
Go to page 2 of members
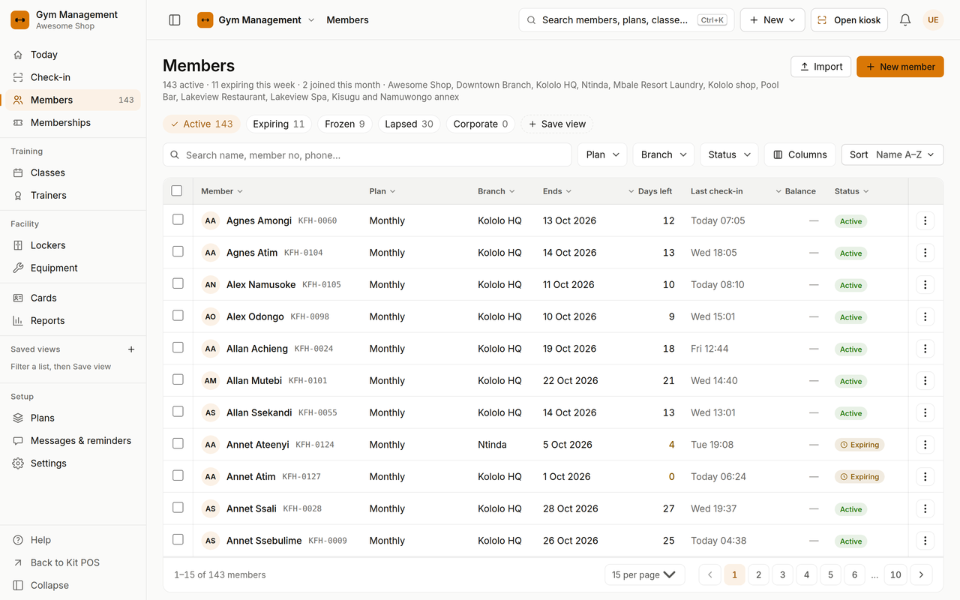click(758, 575)
